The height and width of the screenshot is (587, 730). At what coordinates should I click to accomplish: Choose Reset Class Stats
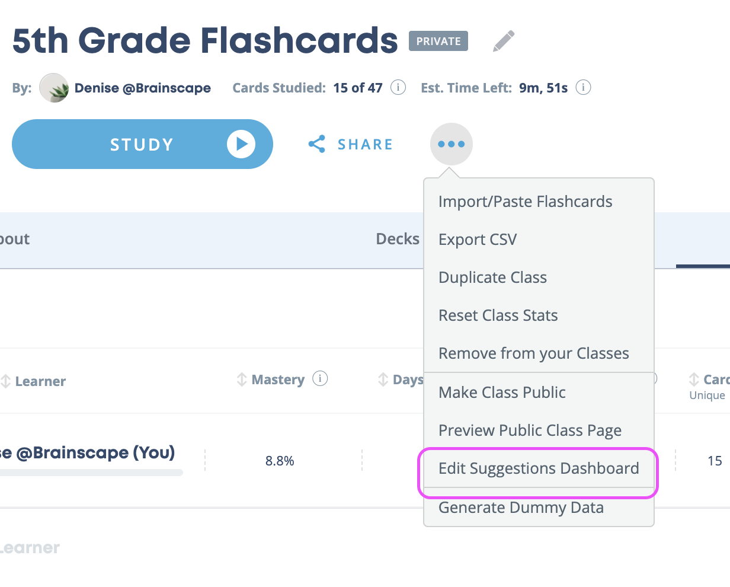pyautogui.click(x=498, y=315)
